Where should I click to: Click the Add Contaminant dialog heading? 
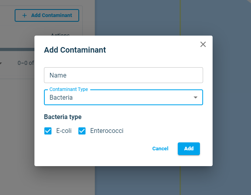pos(75,50)
